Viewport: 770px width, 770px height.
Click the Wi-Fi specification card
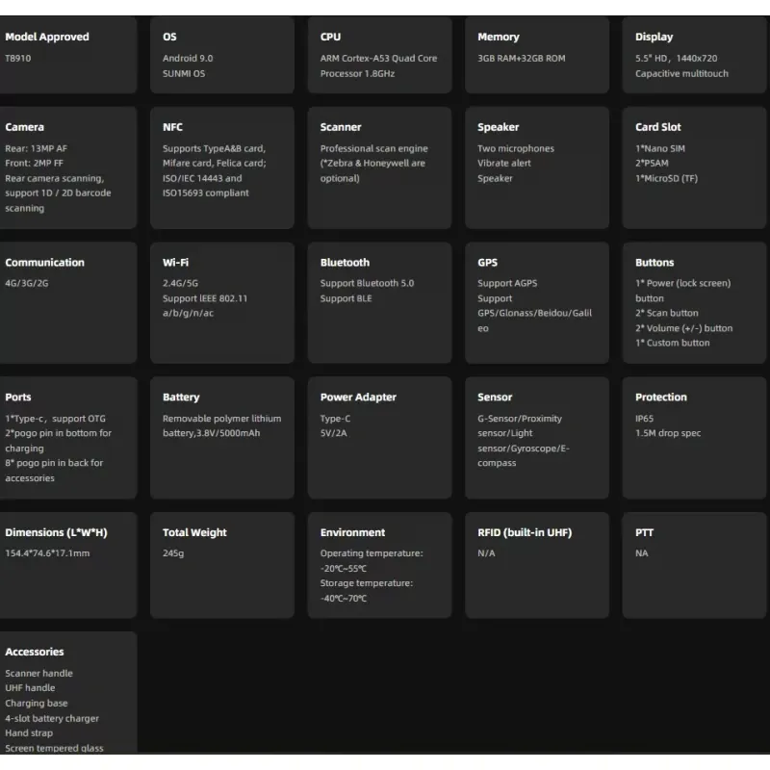[x=221, y=302]
